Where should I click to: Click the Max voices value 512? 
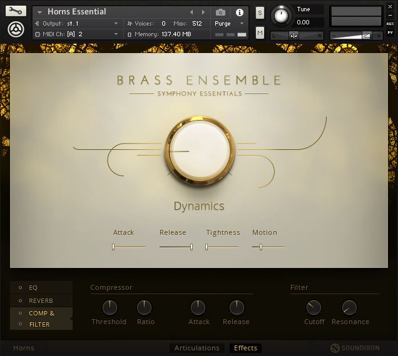pyautogui.click(x=197, y=24)
